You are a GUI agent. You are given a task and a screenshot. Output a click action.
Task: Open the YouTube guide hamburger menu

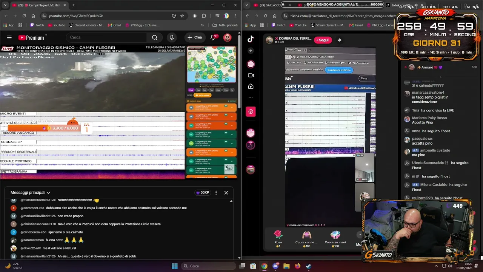click(9, 37)
